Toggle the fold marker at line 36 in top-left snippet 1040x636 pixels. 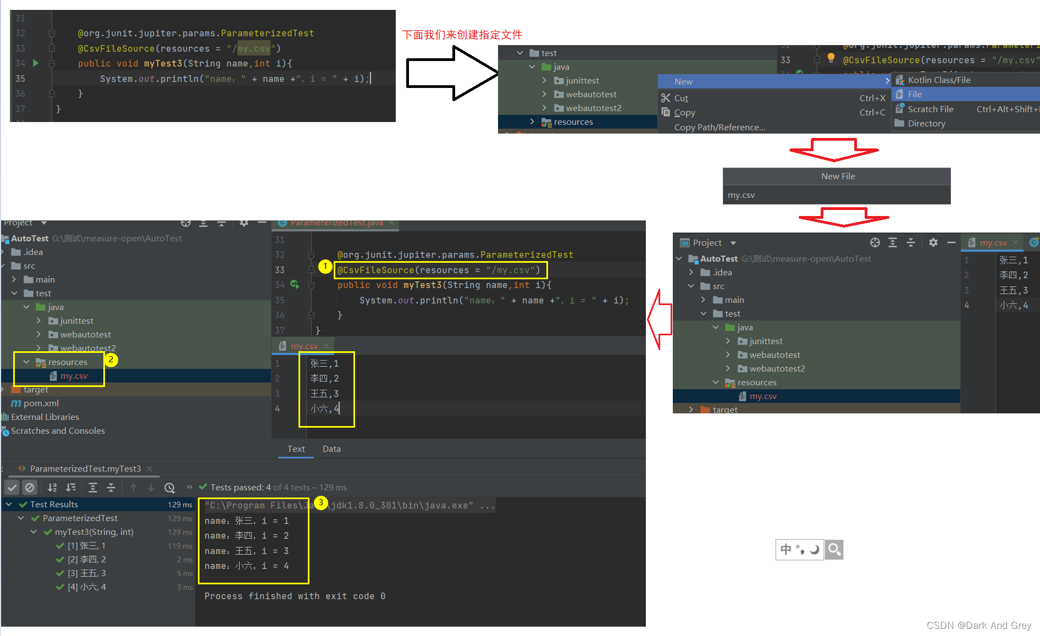pyautogui.click(x=52, y=94)
